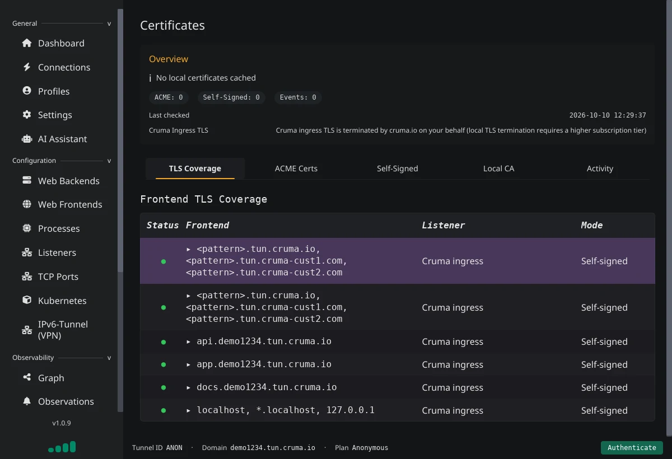Click the Overview heading
672x459 pixels.
(169, 59)
